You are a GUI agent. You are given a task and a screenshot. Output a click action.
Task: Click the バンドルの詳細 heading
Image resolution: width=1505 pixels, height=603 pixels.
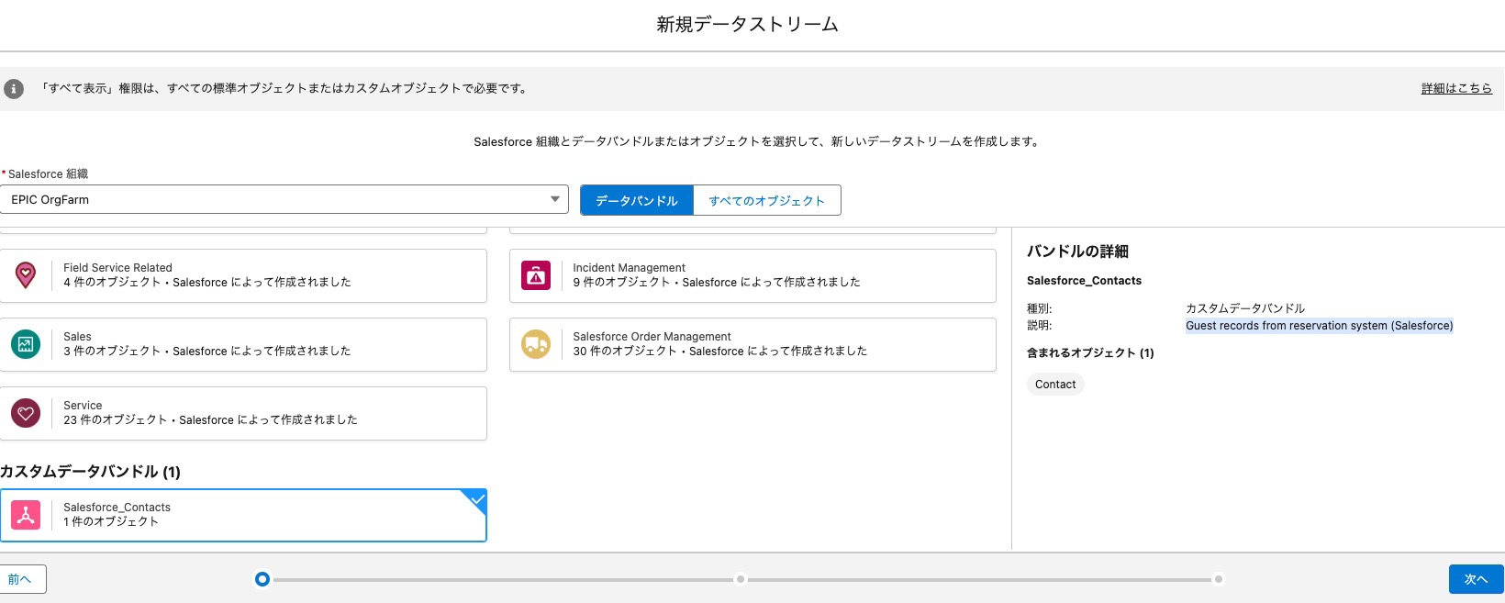(x=1077, y=251)
